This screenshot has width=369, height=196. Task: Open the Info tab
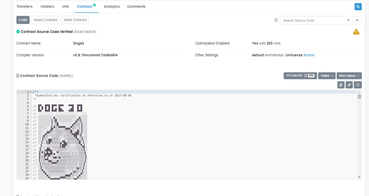click(x=65, y=6)
